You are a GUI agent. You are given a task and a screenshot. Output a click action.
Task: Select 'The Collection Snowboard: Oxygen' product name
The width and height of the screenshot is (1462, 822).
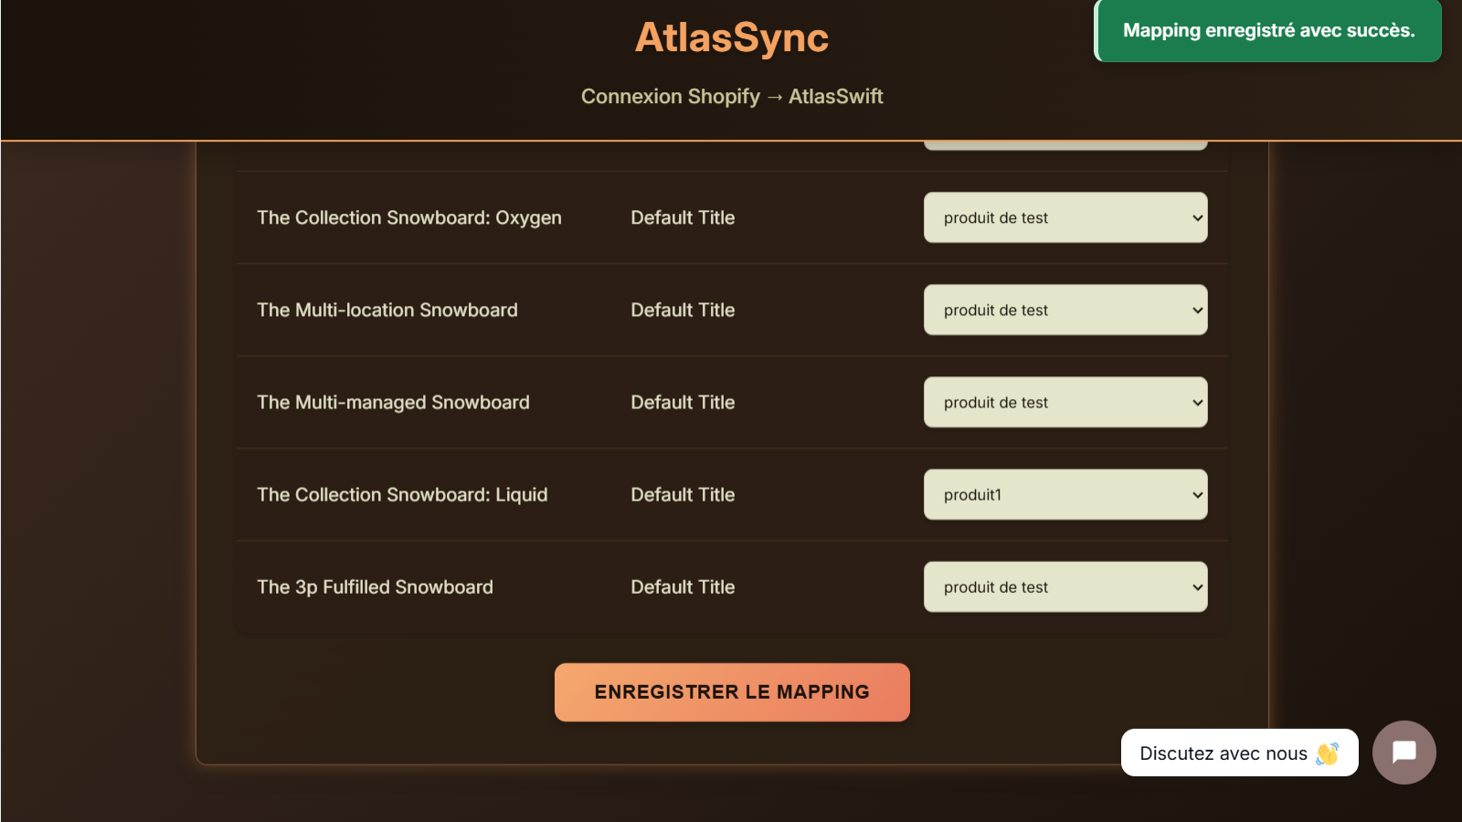(408, 217)
